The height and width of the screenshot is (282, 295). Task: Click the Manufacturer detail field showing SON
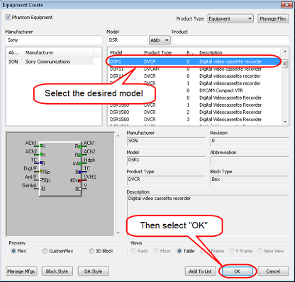[166, 142]
